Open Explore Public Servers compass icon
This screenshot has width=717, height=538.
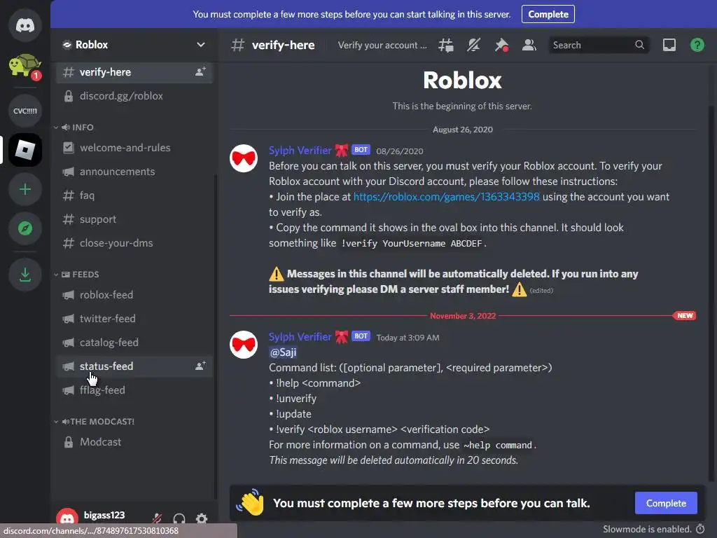point(25,228)
